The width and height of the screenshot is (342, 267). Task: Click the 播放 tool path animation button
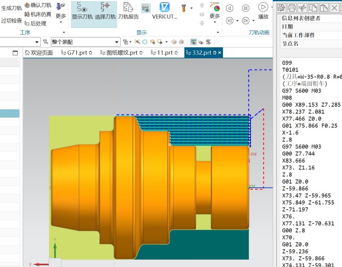coord(263,11)
